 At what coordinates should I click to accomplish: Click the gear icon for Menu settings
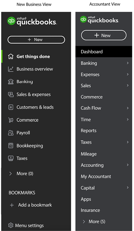(11, 225)
